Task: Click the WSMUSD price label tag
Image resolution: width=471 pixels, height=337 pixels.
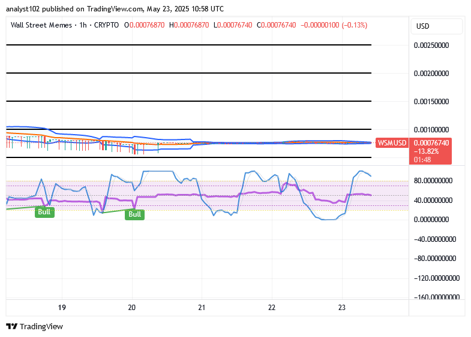Action: tap(392, 143)
